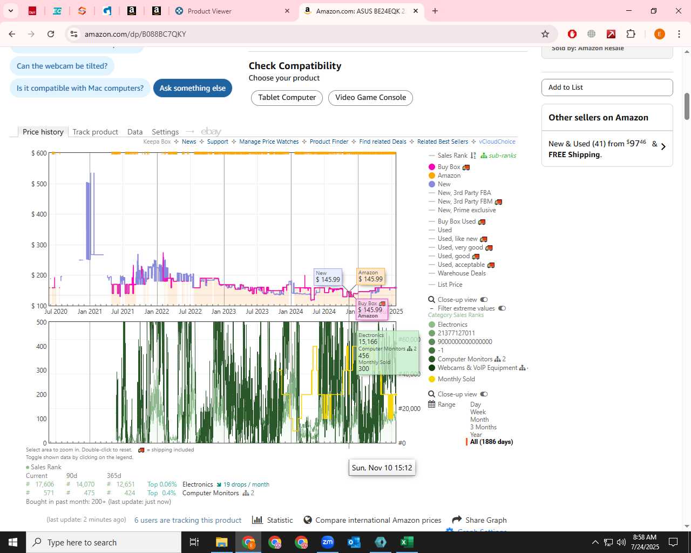Open Windows Task View
This screenshot has width=691, height=553.
click(x=194, y=542)
